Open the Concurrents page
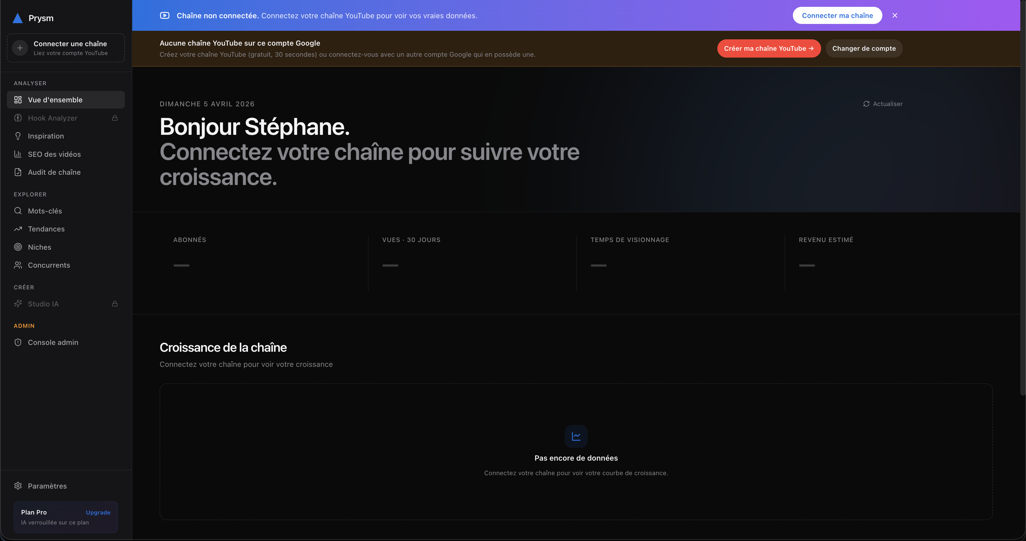The width and height of the screenshot is (1026, 541). [48, 265]
